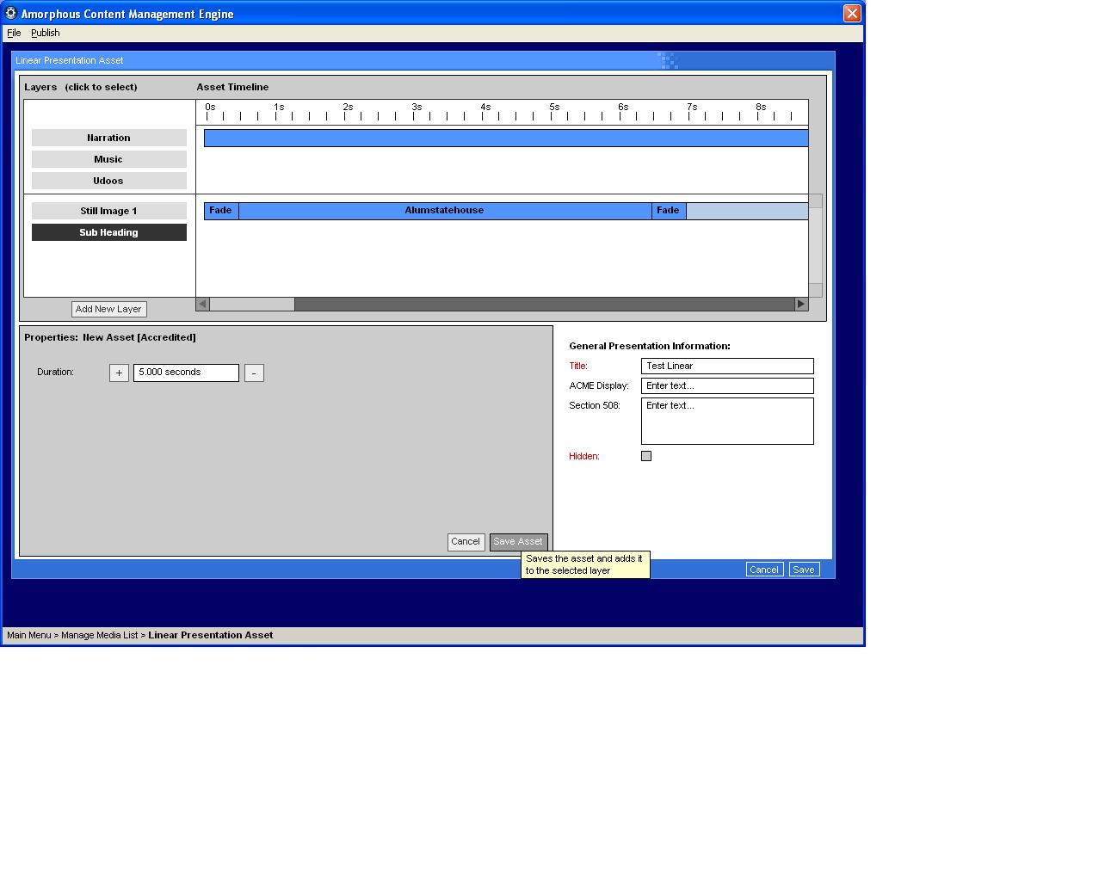Click the Duration field showing 5.000 seconds
Viewport: 1105px width, 881px height.
point(186,373)
